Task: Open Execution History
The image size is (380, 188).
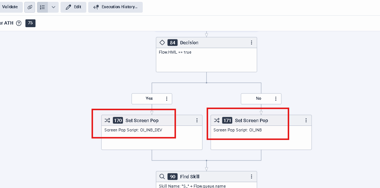Action: pos(115,7)
